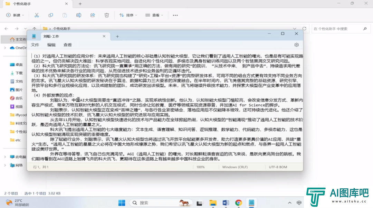Open the 新建 menu in File Explorer
The height and width of the screenshot is (208, 373).
pos(15,15)
